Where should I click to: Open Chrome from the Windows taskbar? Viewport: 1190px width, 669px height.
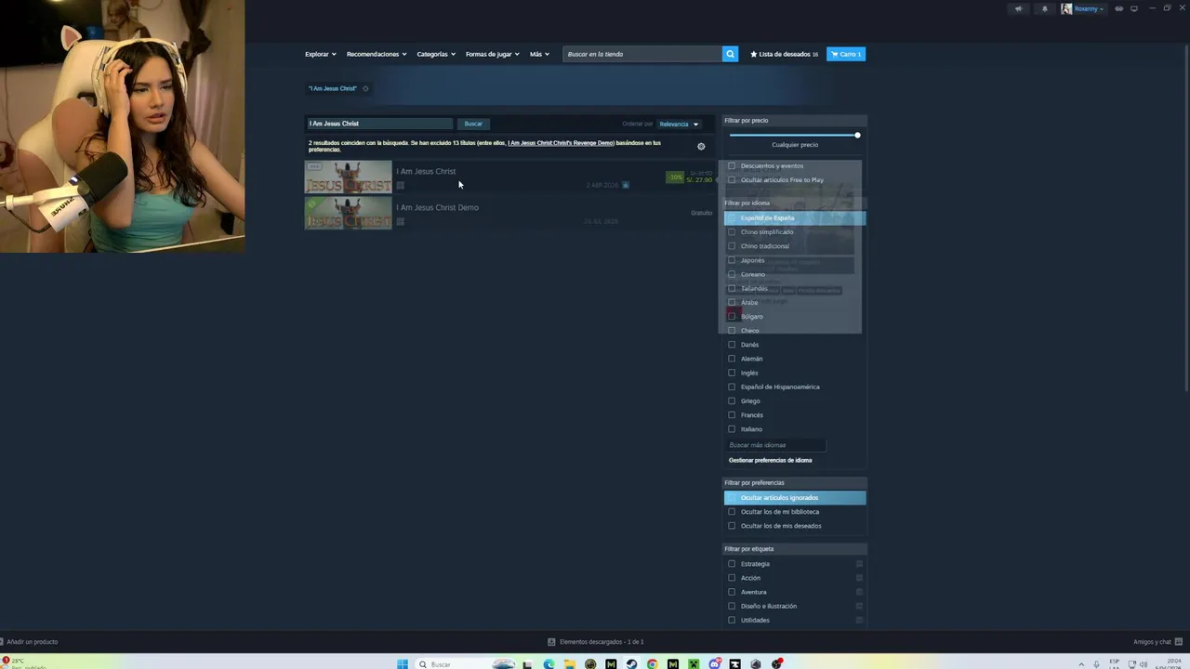click(x=653, y=663)
